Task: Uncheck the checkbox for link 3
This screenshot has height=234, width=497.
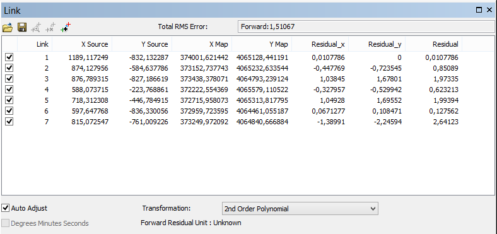Action: (x=9, y=79)
